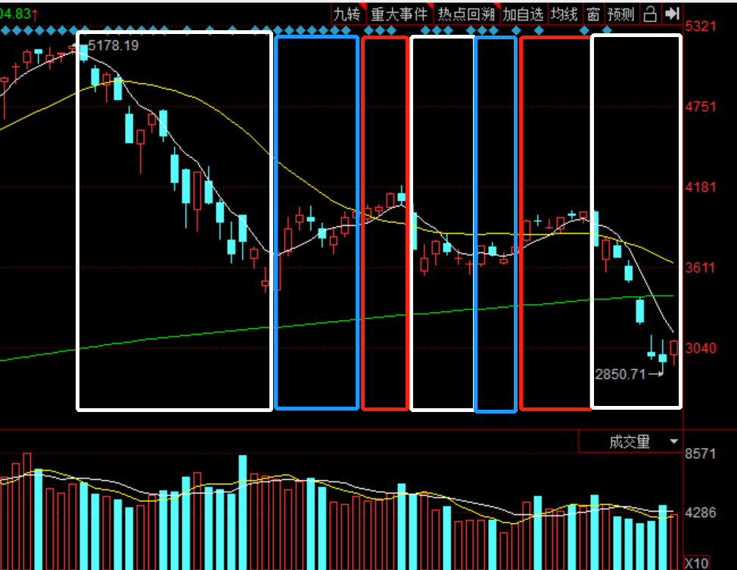
Task: Click the 九转 indicator button
Action: coord(348,14)
